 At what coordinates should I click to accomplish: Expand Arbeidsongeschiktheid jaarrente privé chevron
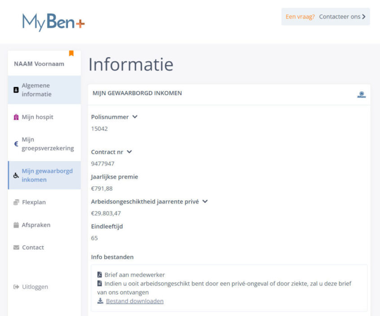pos(205,201)
